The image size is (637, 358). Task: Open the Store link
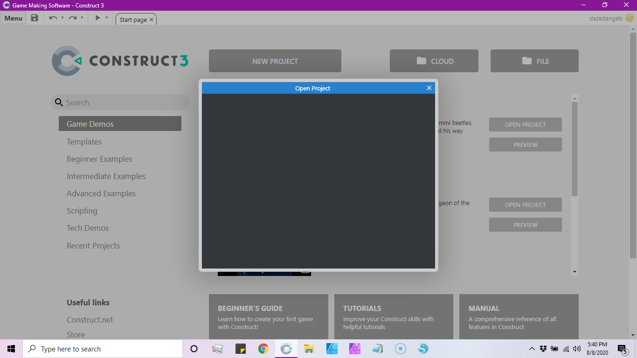point(76,335)
